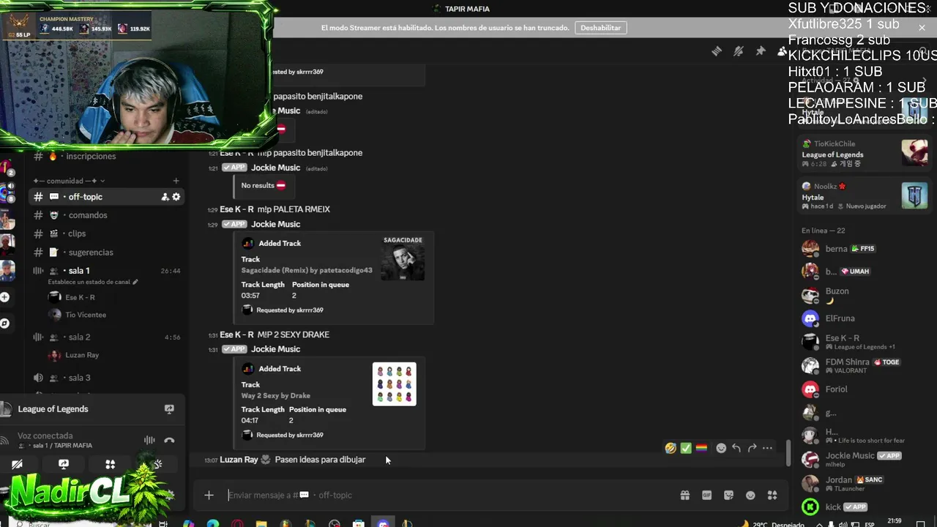The height and width of the screenshot is (527, 937).
Task: Click the Sagacidade (Remix) track title
Action: [x=307, y=270]
